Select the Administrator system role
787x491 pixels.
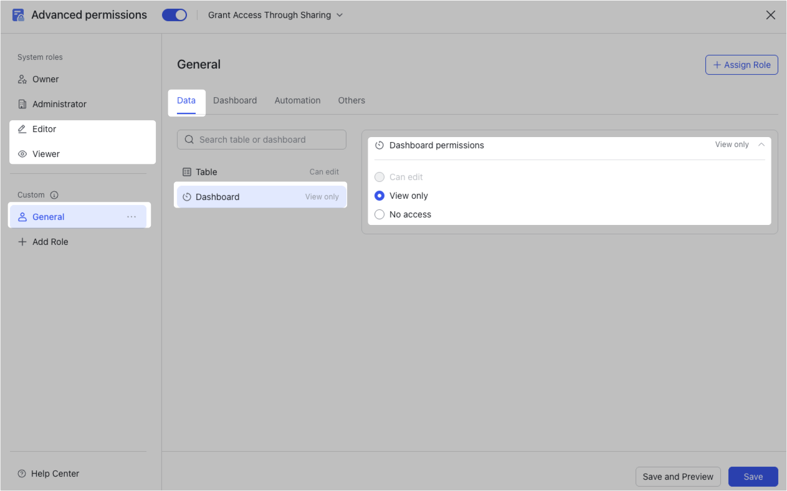click(x=78, y=104)
